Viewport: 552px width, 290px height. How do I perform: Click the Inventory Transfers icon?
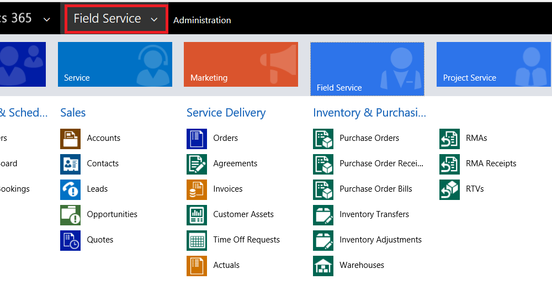[x=323, y=215]
